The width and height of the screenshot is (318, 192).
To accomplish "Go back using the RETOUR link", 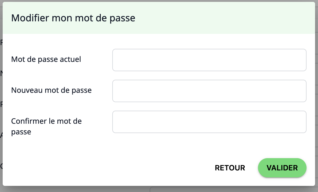I will point(230,168).
